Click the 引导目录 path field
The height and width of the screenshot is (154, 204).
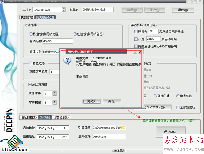[x=107, y=128]
